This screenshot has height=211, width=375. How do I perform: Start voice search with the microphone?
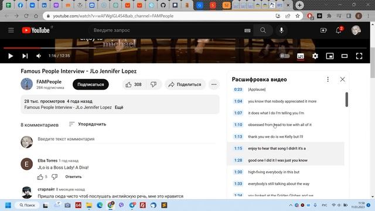281,30
